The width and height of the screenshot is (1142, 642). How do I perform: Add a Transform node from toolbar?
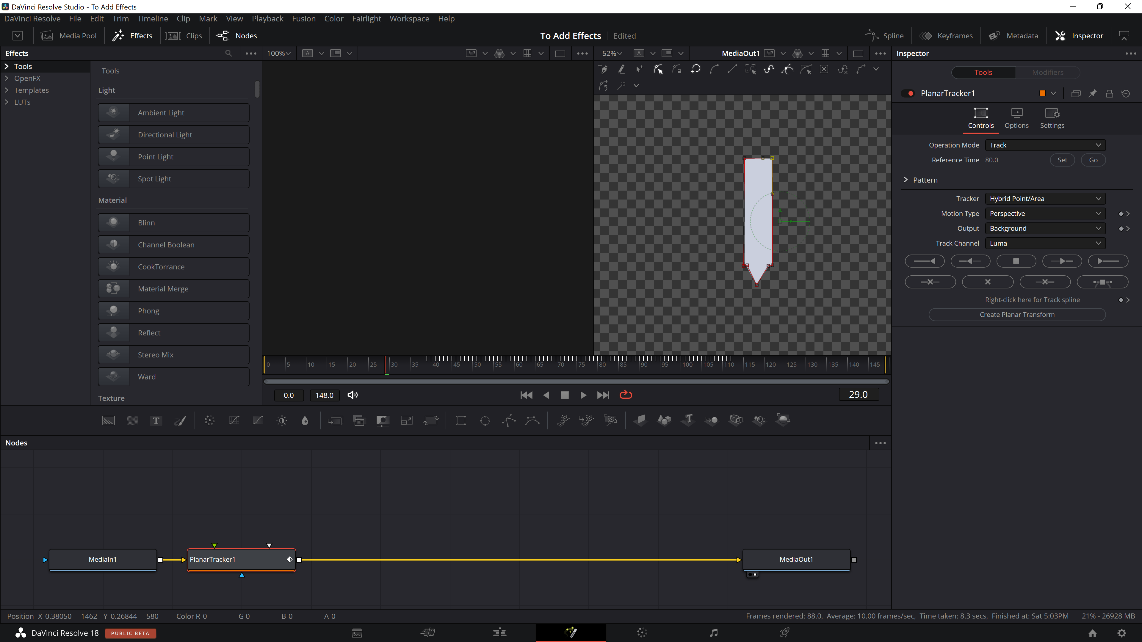(x=431, y=420)
